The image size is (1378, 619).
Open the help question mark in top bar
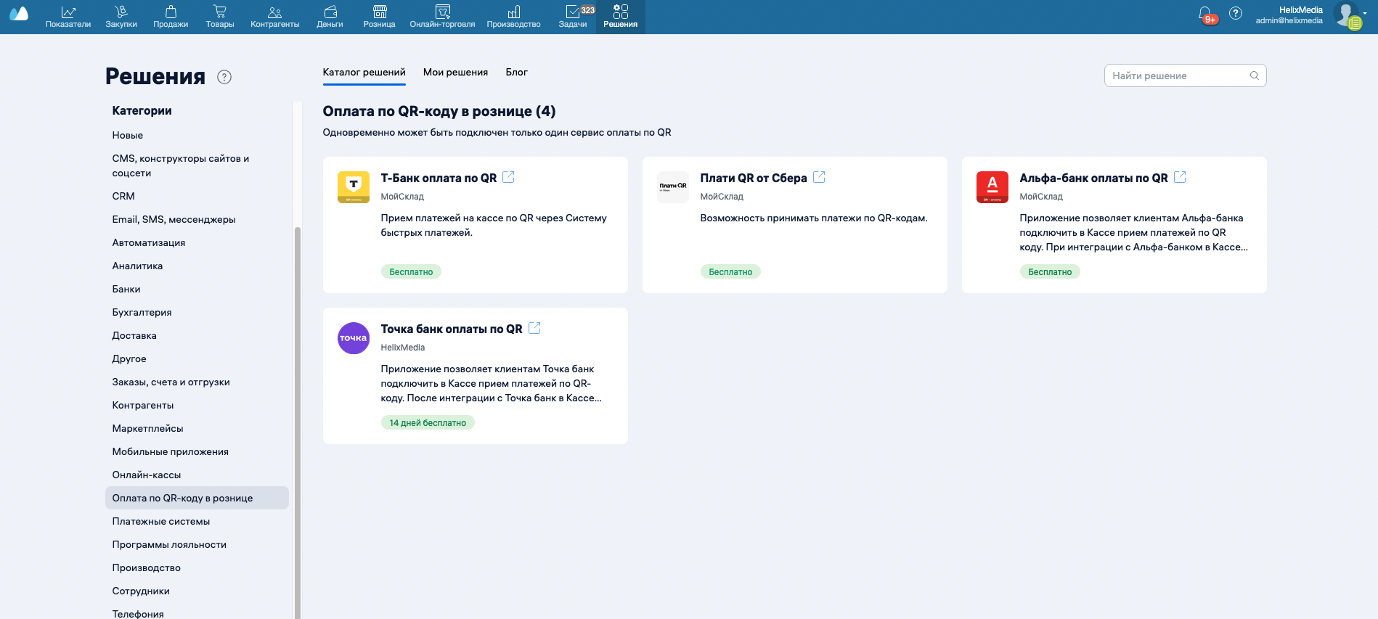[1236, 13]
